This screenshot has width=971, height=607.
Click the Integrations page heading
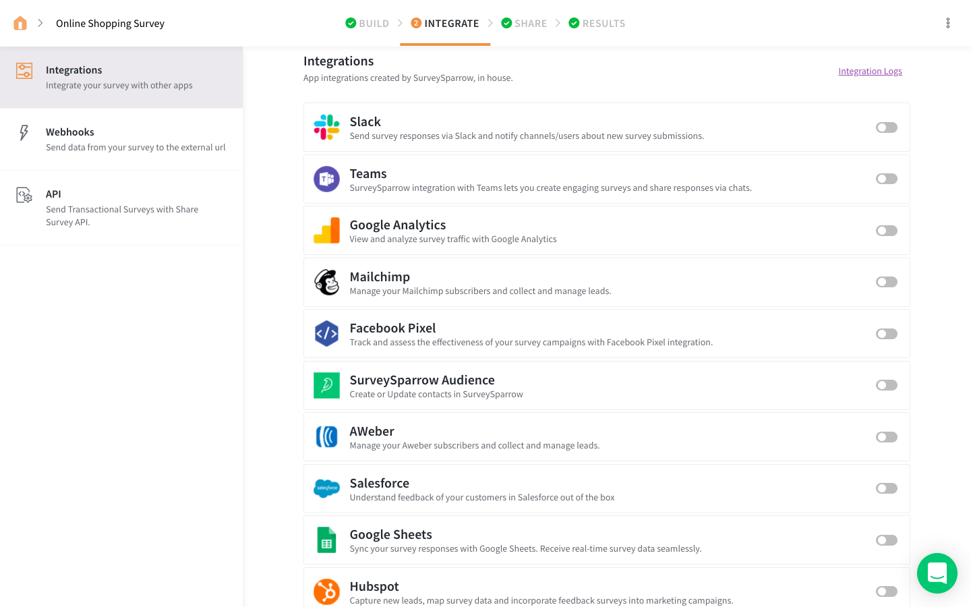point(339,61)
